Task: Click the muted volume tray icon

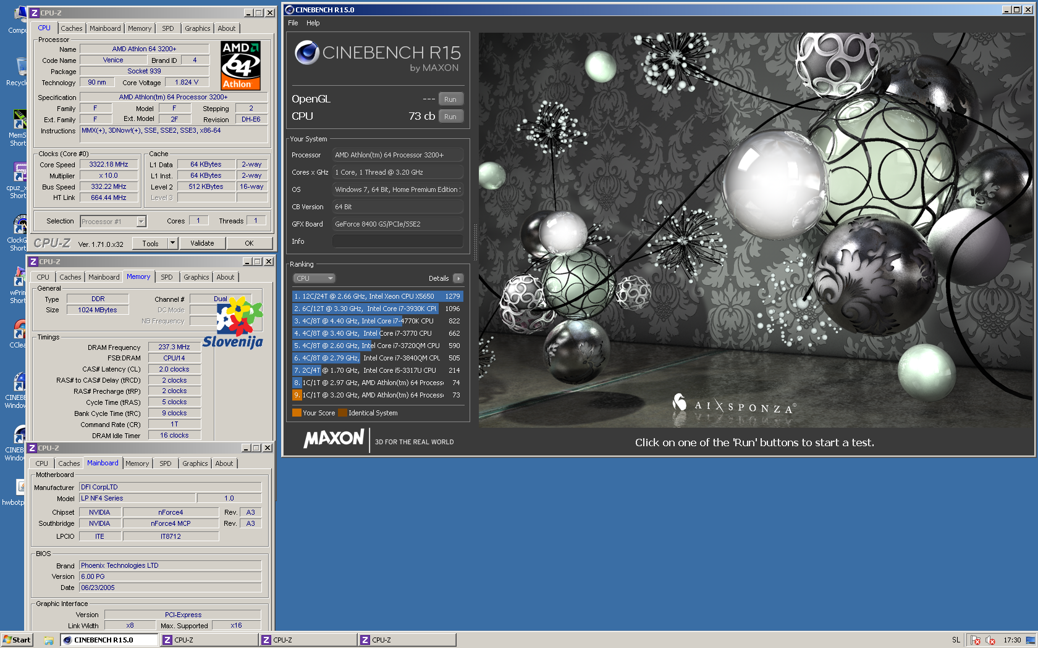Action: (x=990, y=640)
